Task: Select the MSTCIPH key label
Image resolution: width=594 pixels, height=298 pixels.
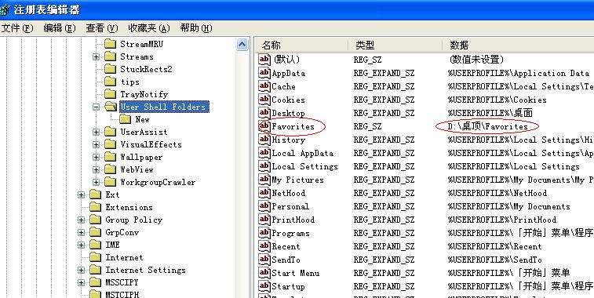Action: (122, 294)
